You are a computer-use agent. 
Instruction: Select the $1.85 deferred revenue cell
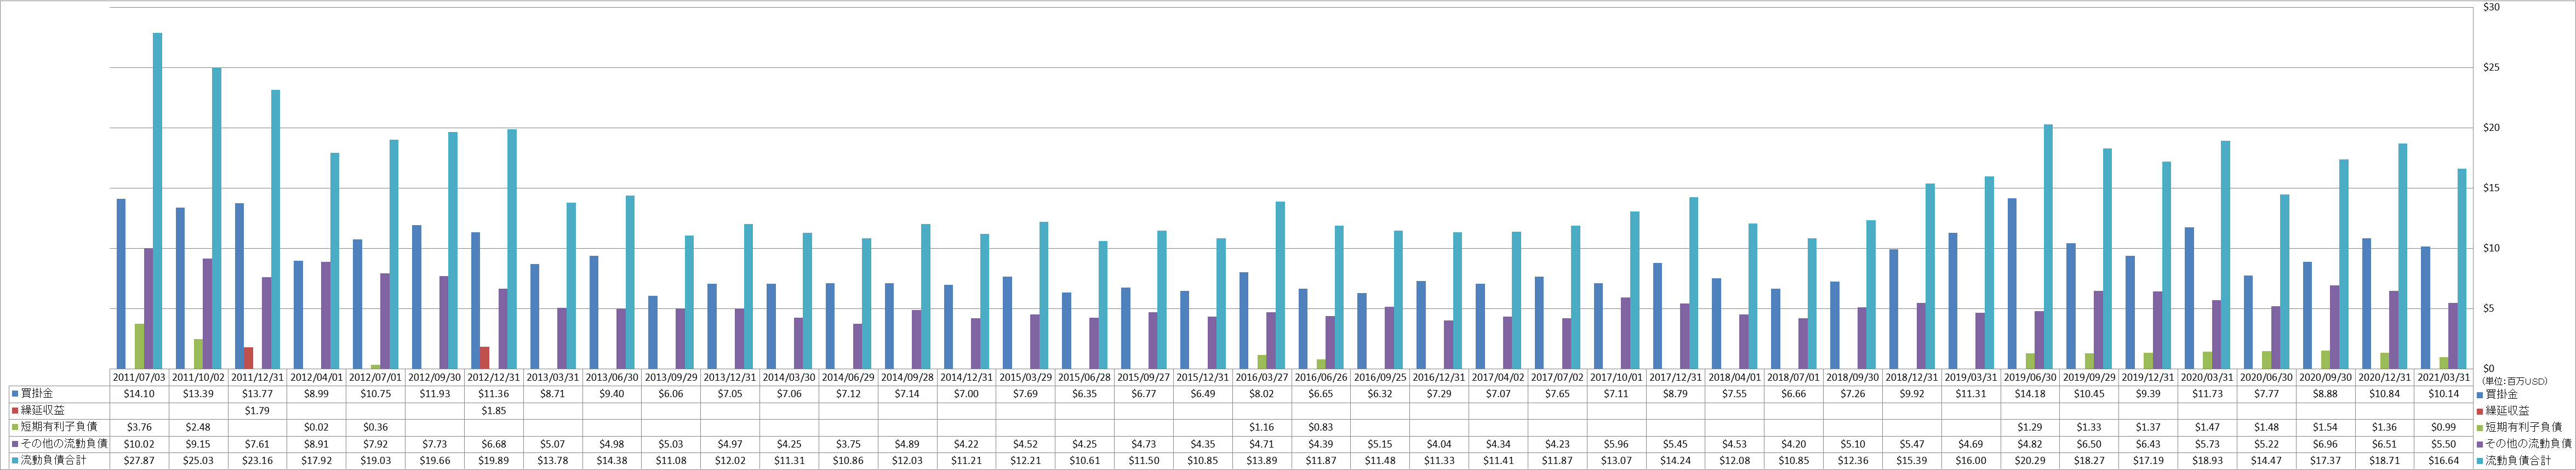pyautogui.click(x=494, y=411)
